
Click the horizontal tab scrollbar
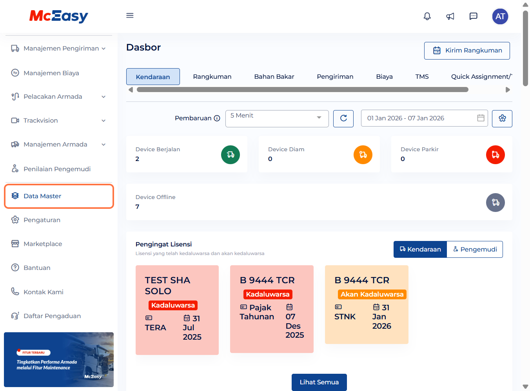pos(302,90)
